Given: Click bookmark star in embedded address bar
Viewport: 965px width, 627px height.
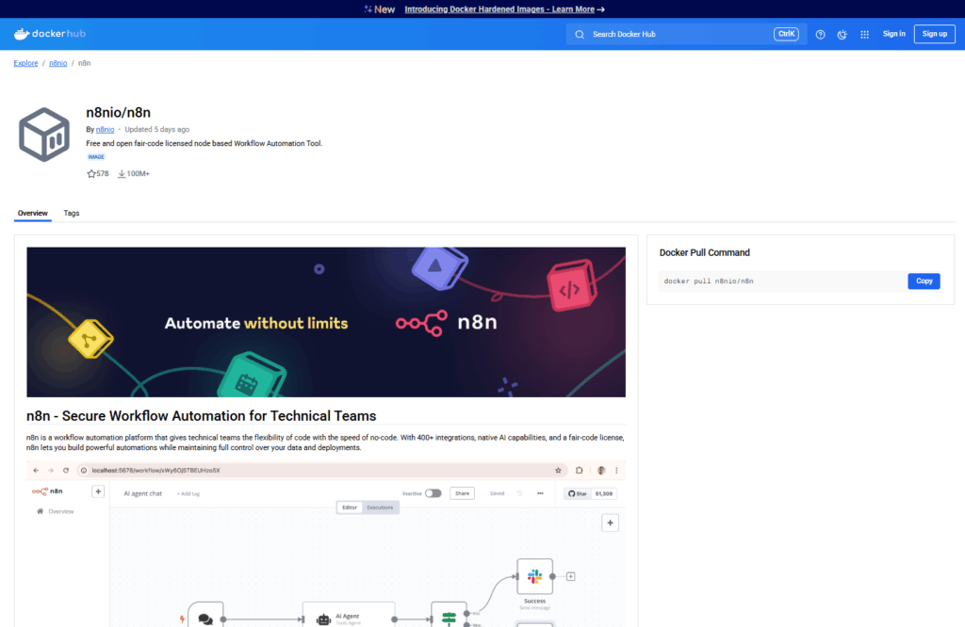Looking at the screenshot, I should (x=558, y=471).
